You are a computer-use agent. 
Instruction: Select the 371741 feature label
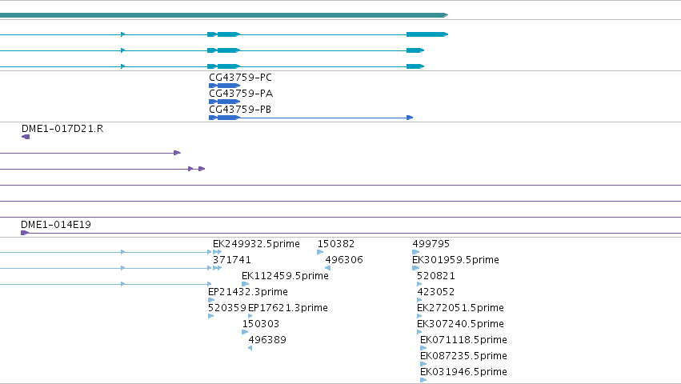tap(231, 260)
